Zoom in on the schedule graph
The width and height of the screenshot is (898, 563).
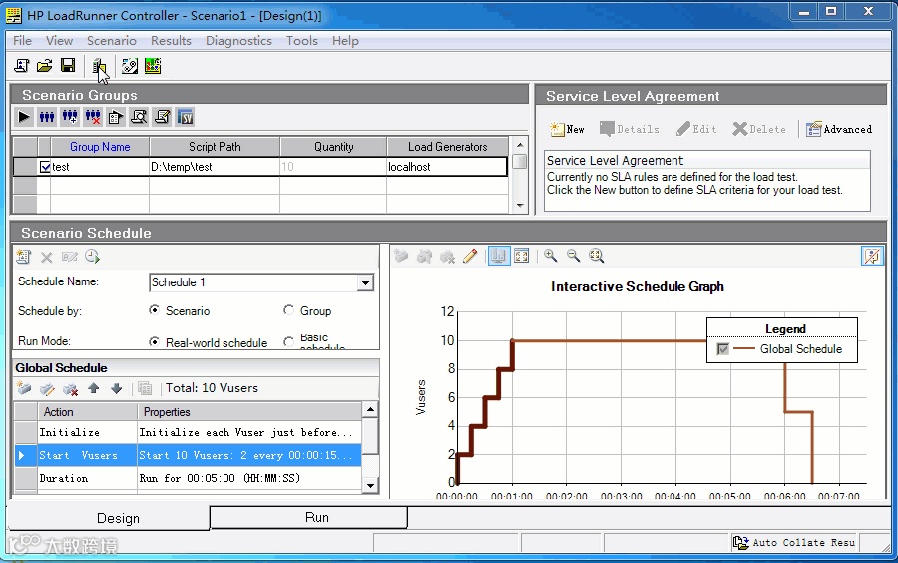click(551, 256)
